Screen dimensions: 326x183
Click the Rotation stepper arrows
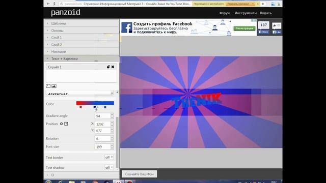112,139
